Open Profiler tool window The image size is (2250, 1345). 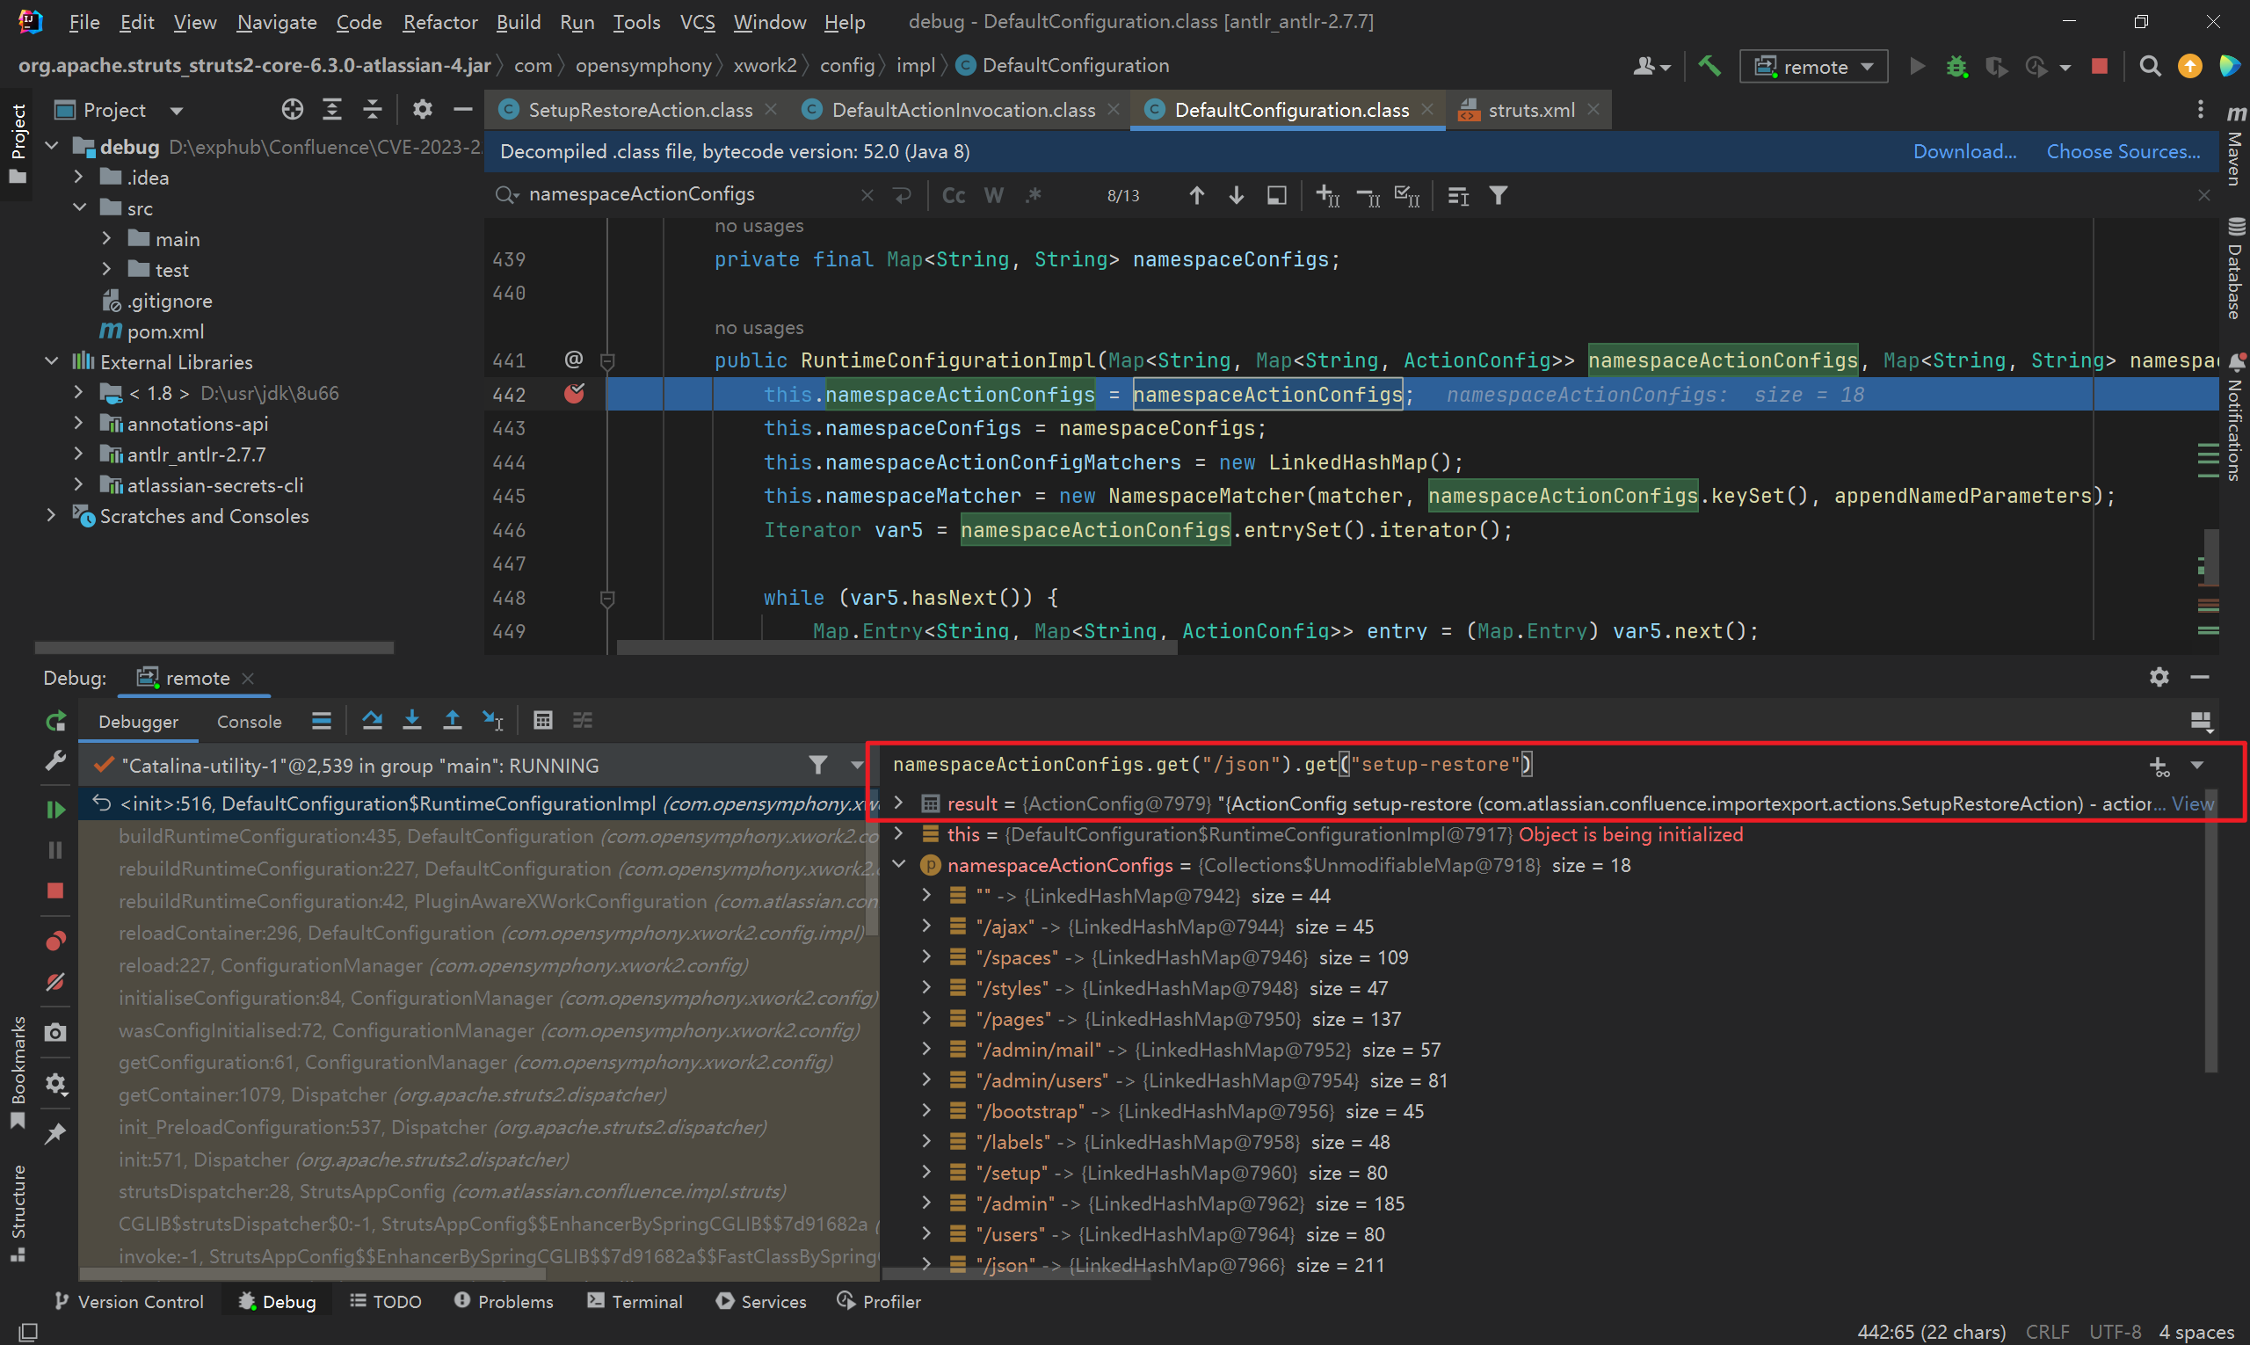(879, 1302)
